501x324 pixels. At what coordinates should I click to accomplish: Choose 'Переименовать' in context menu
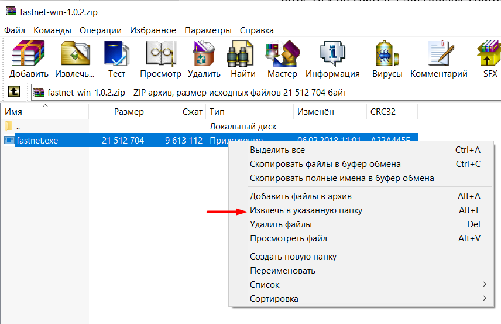click(362, 271)
